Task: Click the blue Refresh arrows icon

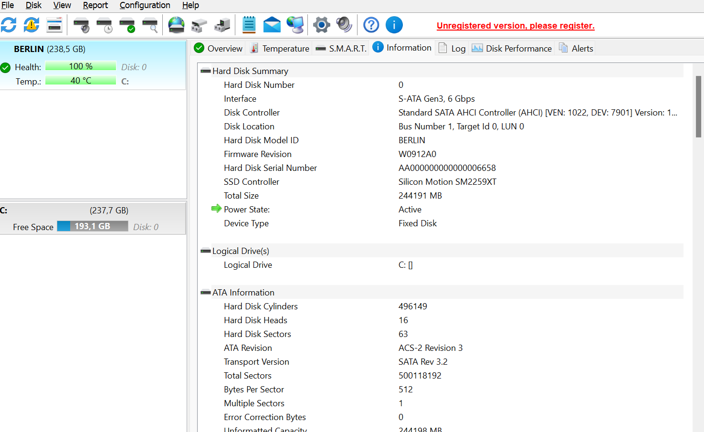Action: click(x=9, y=25)
